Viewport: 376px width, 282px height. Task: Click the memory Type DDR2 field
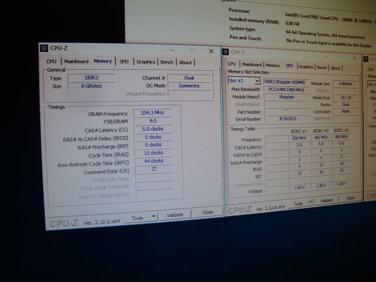(x=91, y=78)
